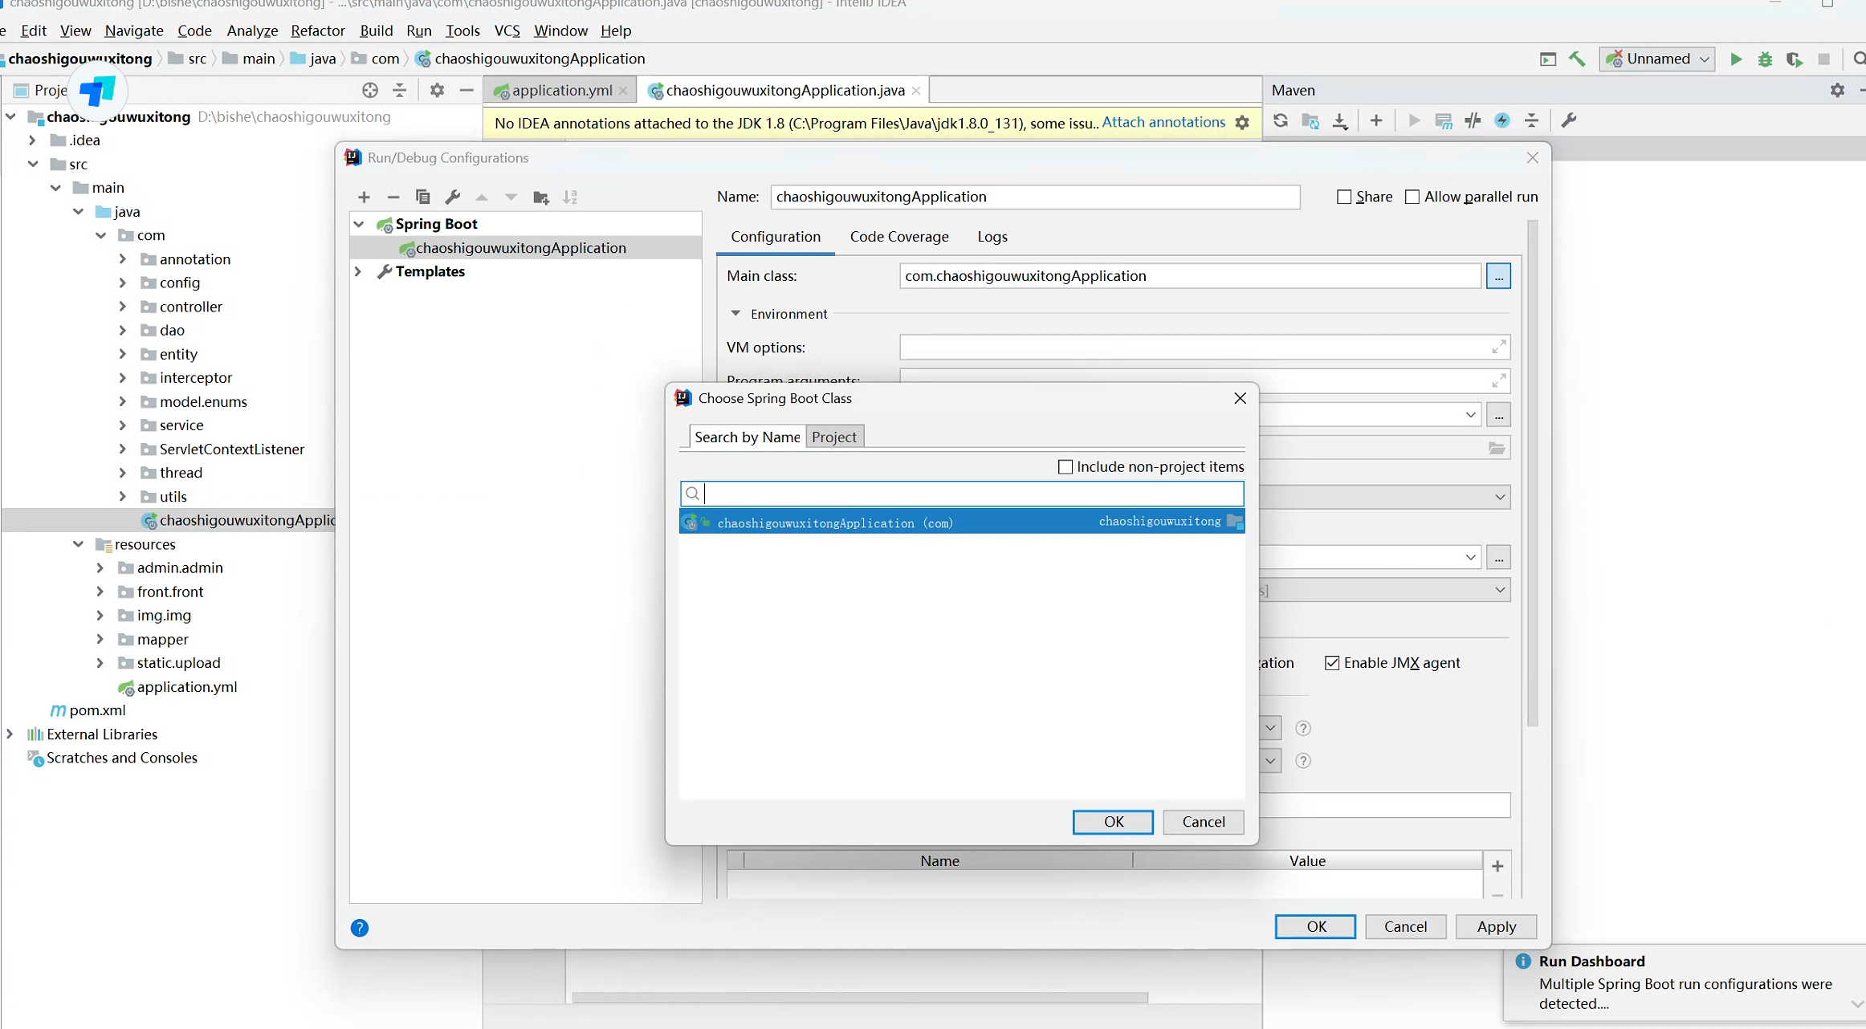This screenshot has height=1029, width=1866.
Task: Open Navigate menu
Action: pyautogui.click(x=134, y=31)
